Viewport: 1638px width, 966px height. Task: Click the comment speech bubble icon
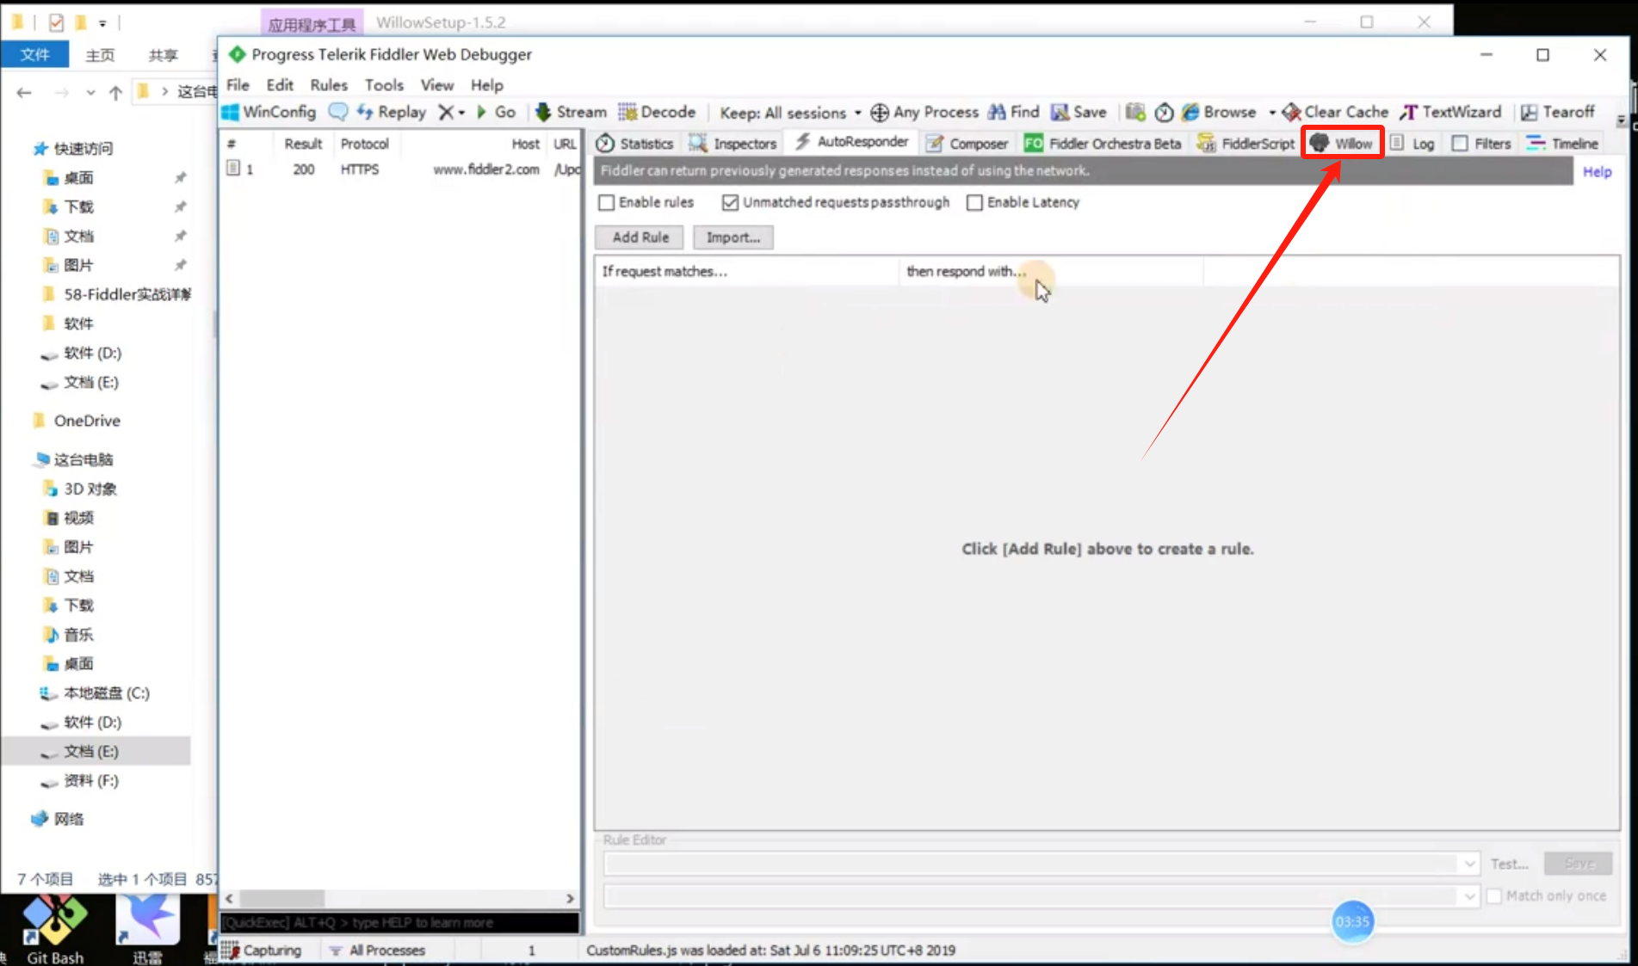[x=338, y=112]
